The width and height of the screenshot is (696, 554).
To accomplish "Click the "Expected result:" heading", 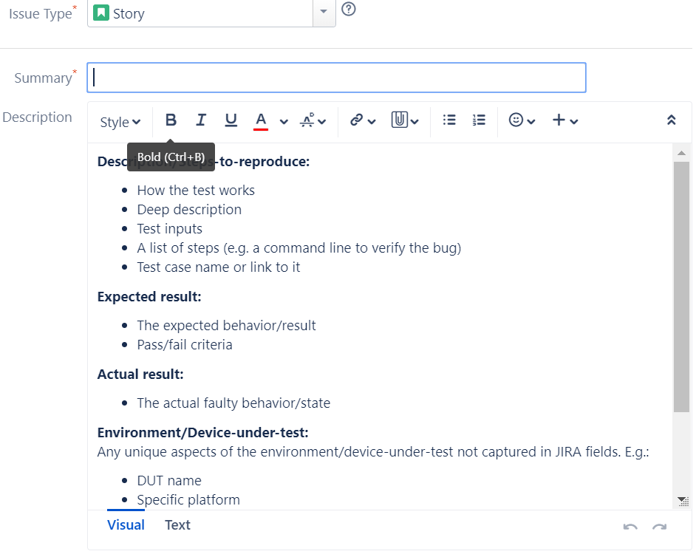I will [x=149, y=296].
